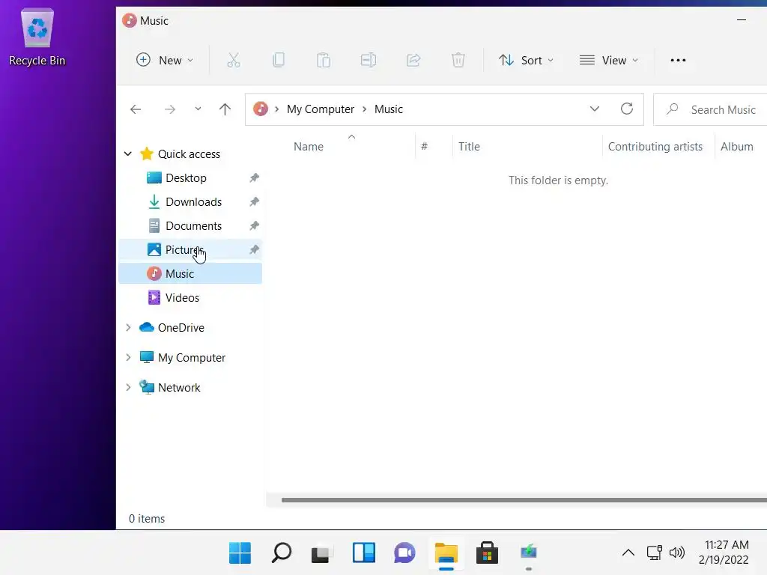Go forward with the right arrow
Viewport: 767px width, 575px height.
170,109
